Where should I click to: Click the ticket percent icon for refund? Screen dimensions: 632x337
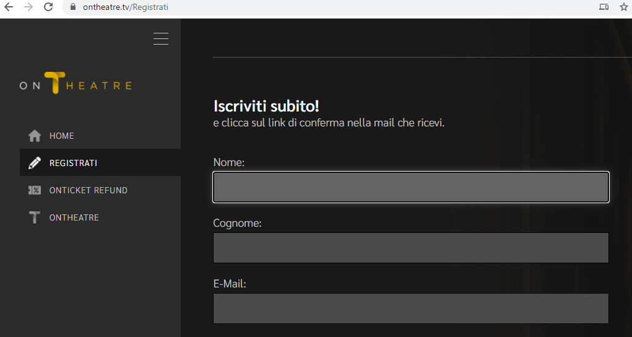point(35,190)
